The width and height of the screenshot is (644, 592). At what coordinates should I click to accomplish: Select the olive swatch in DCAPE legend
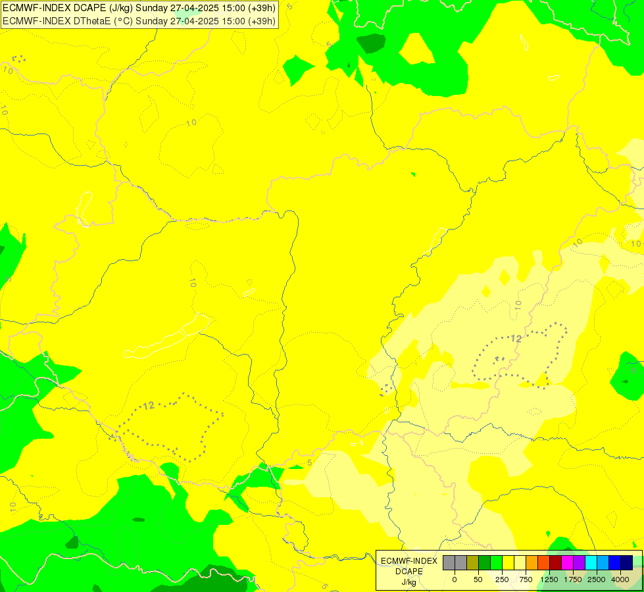click(x=473, y=562)
